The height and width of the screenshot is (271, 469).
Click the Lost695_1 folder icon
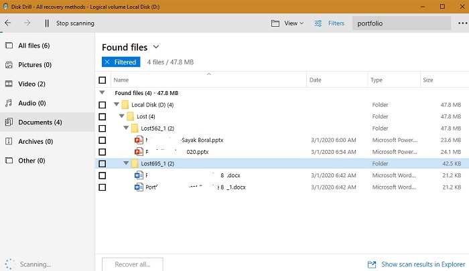(x=135, y=163)
